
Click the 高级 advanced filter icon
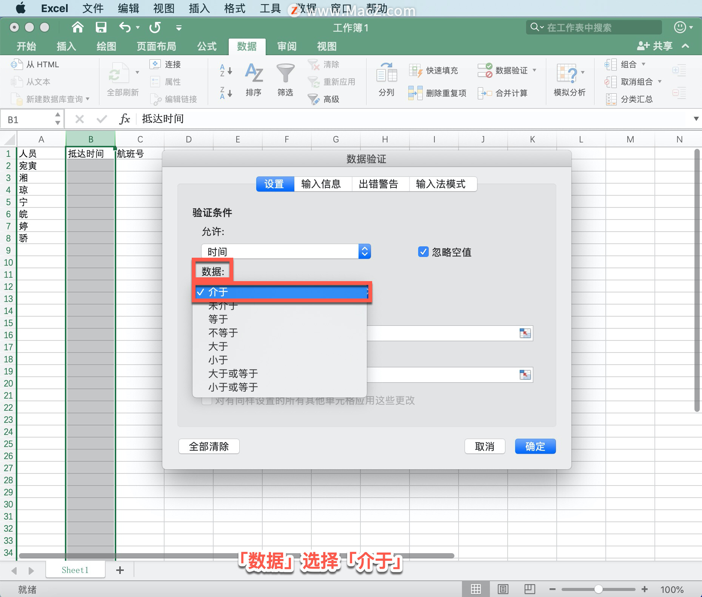(314, 99)
